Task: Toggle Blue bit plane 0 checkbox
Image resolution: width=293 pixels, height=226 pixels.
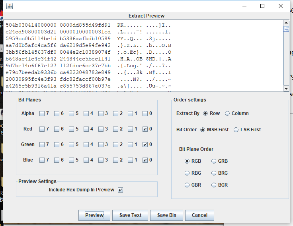Action: [145, 160]
